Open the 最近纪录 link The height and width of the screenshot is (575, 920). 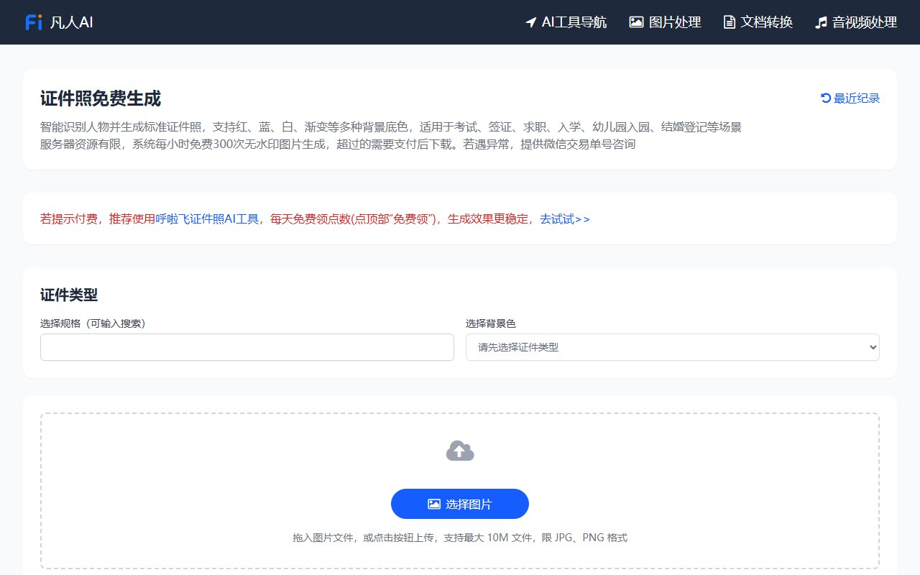click(x=850, y=98)
